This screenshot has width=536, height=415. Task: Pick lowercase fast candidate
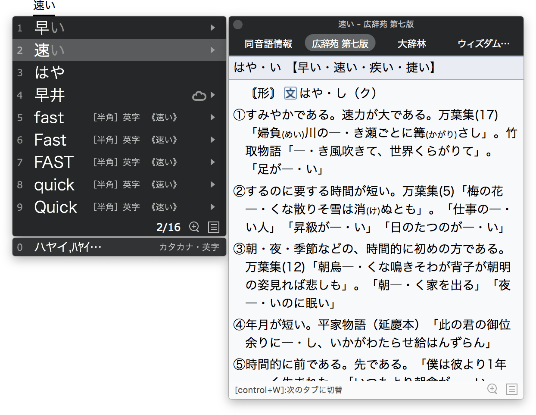119,117
